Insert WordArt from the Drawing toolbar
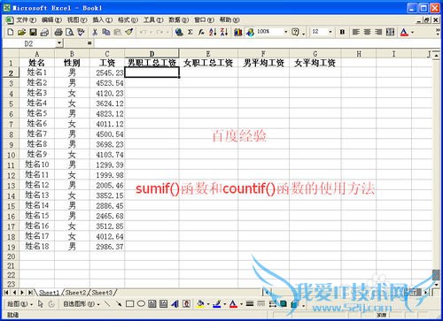Screen dimensions: 443x321 click(175, 303)
